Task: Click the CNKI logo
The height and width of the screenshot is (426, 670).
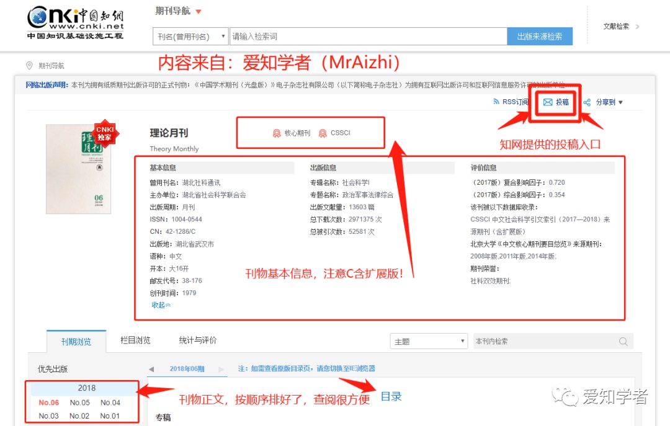Action: pyautogui.click(x=75, y=23)
